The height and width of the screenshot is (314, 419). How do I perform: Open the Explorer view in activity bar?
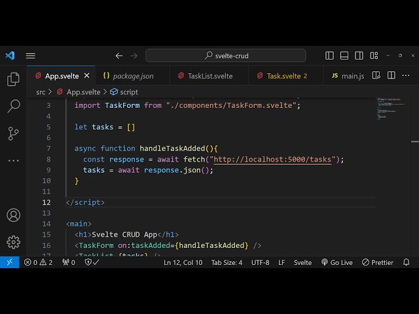[x=13, y=79]
